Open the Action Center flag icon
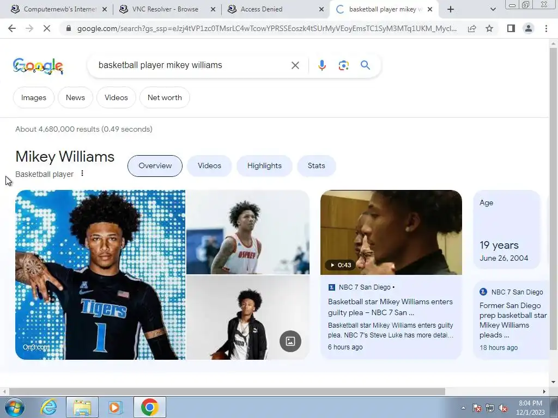Image resolution: width=558 pixels, height=418 pixels. 477,408
